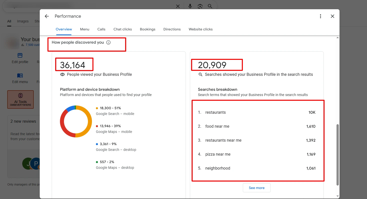Screen dimensions: 367x199
Task: Click the blue P reviewer avatar
Action: pos(36,164)
